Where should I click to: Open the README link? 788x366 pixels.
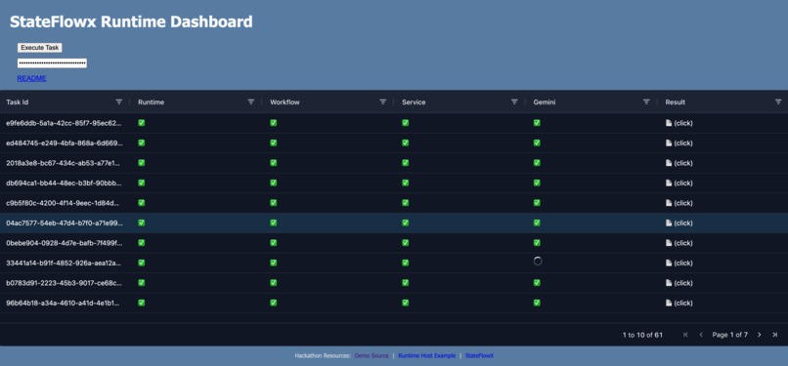(x=31, y=78)
